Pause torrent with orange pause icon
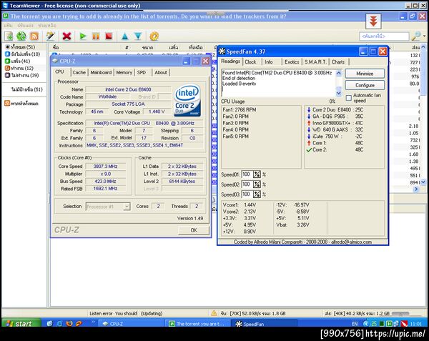 (96, 36)
